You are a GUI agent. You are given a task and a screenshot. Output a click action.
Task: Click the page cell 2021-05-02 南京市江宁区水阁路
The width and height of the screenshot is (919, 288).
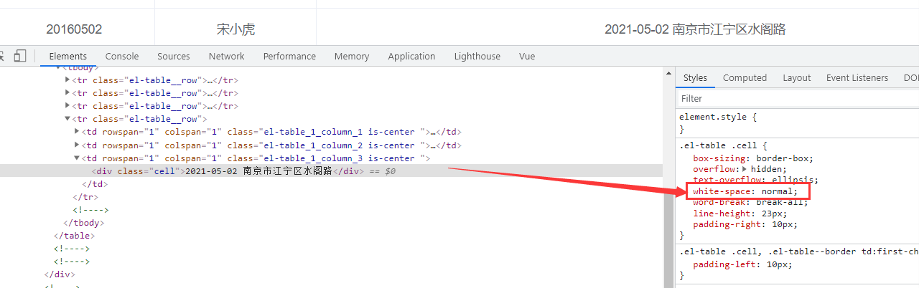pyautogui.click(x=695, y=29)
